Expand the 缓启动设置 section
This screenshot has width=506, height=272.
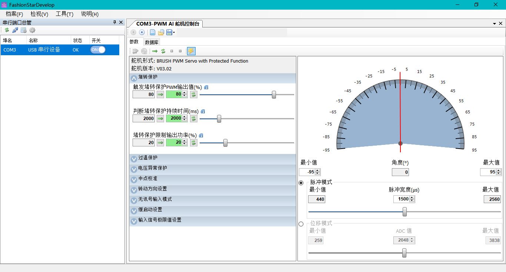point(134,211)
